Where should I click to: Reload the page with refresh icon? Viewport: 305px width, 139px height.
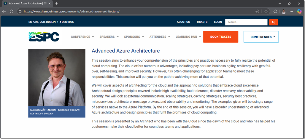[12, 12]
